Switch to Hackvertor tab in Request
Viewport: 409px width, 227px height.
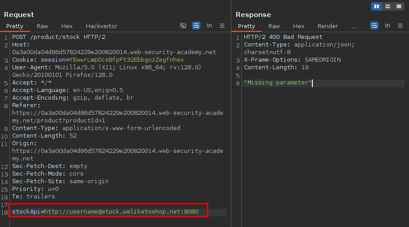(102, 26)
